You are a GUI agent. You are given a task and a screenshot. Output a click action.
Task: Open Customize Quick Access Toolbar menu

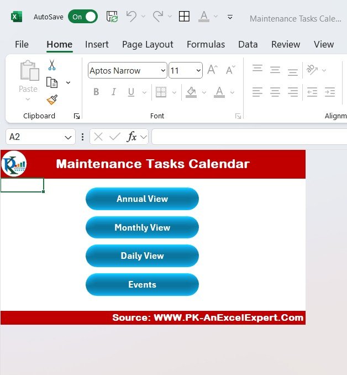pos(230,17)
